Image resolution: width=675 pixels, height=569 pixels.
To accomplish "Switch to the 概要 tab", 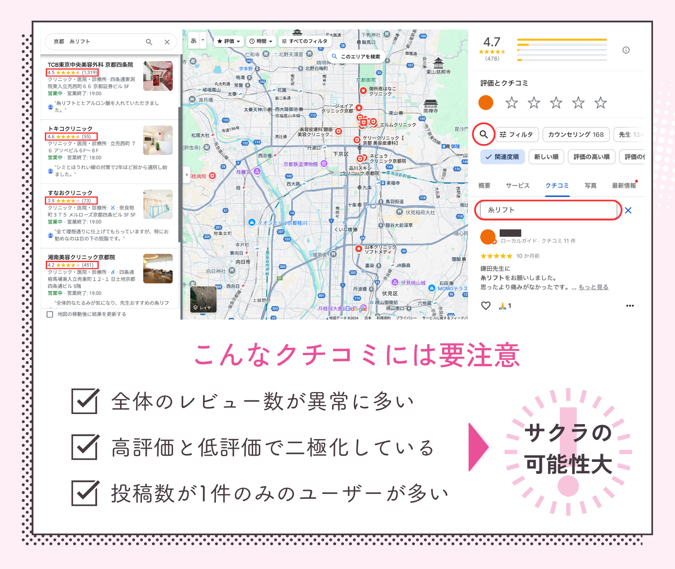I will click(x=484, y=186).
